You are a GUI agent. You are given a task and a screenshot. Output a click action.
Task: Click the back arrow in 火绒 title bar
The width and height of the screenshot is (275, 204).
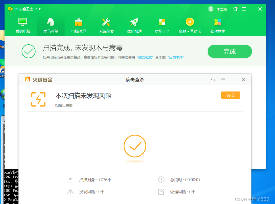click(213, 80)
